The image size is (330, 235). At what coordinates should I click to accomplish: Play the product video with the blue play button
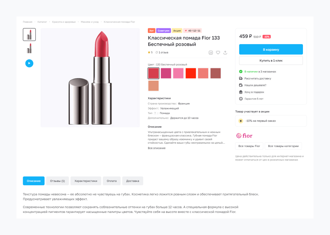pos(29,63)
